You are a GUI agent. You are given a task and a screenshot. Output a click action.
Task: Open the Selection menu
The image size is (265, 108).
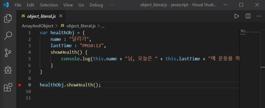coord(49,5)
